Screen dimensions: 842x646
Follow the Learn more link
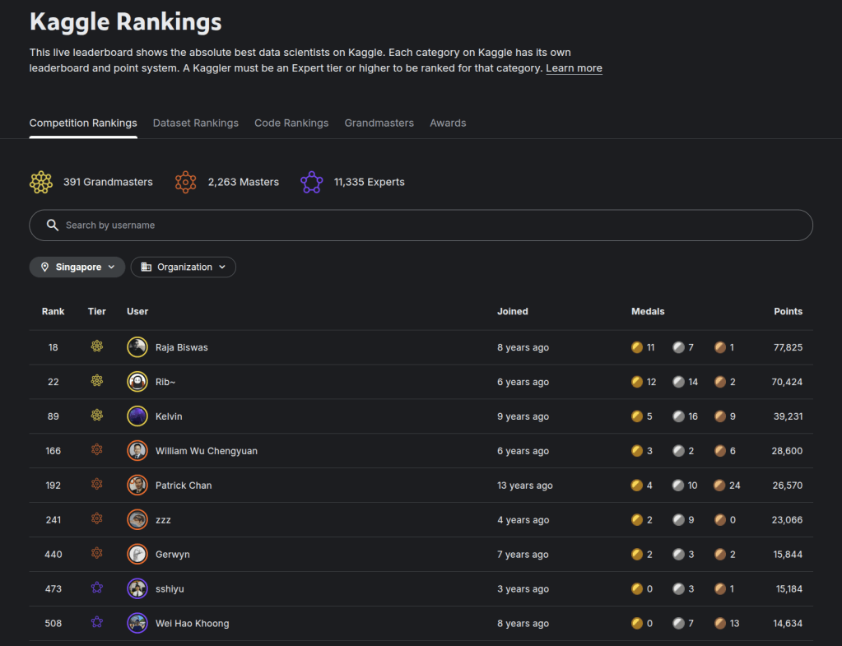click(x=574, y=68)
